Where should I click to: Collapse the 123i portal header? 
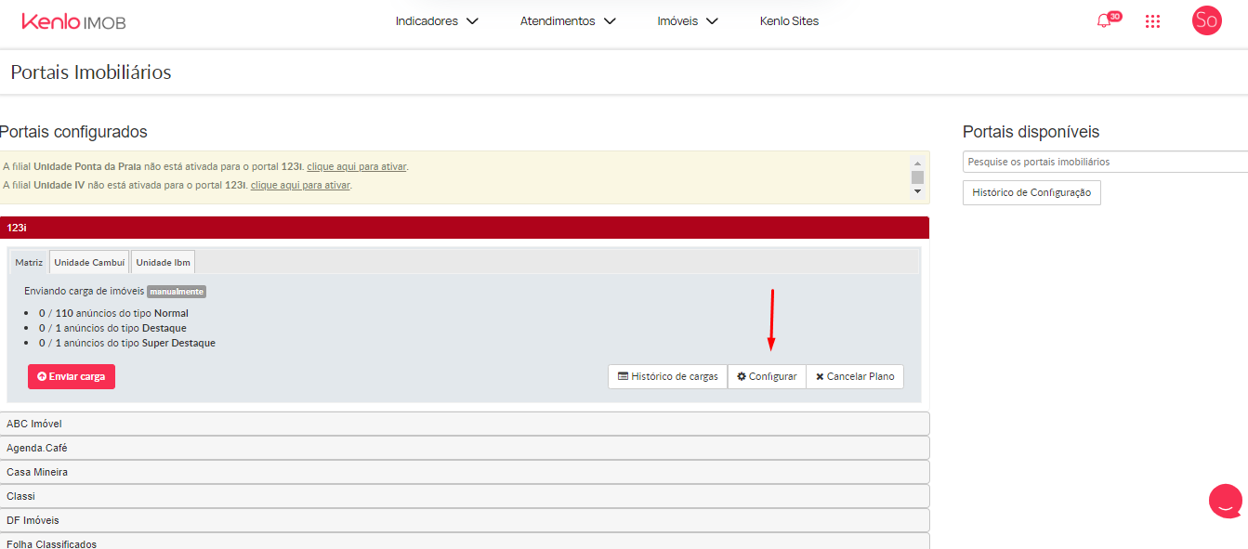(465, 228)
